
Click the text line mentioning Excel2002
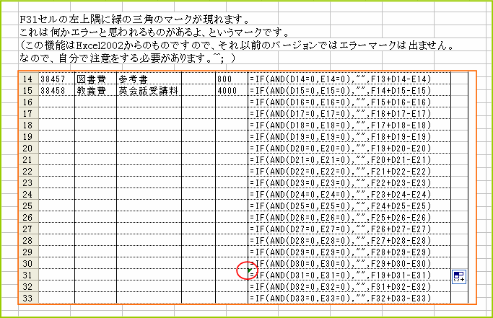coord(237,45)
